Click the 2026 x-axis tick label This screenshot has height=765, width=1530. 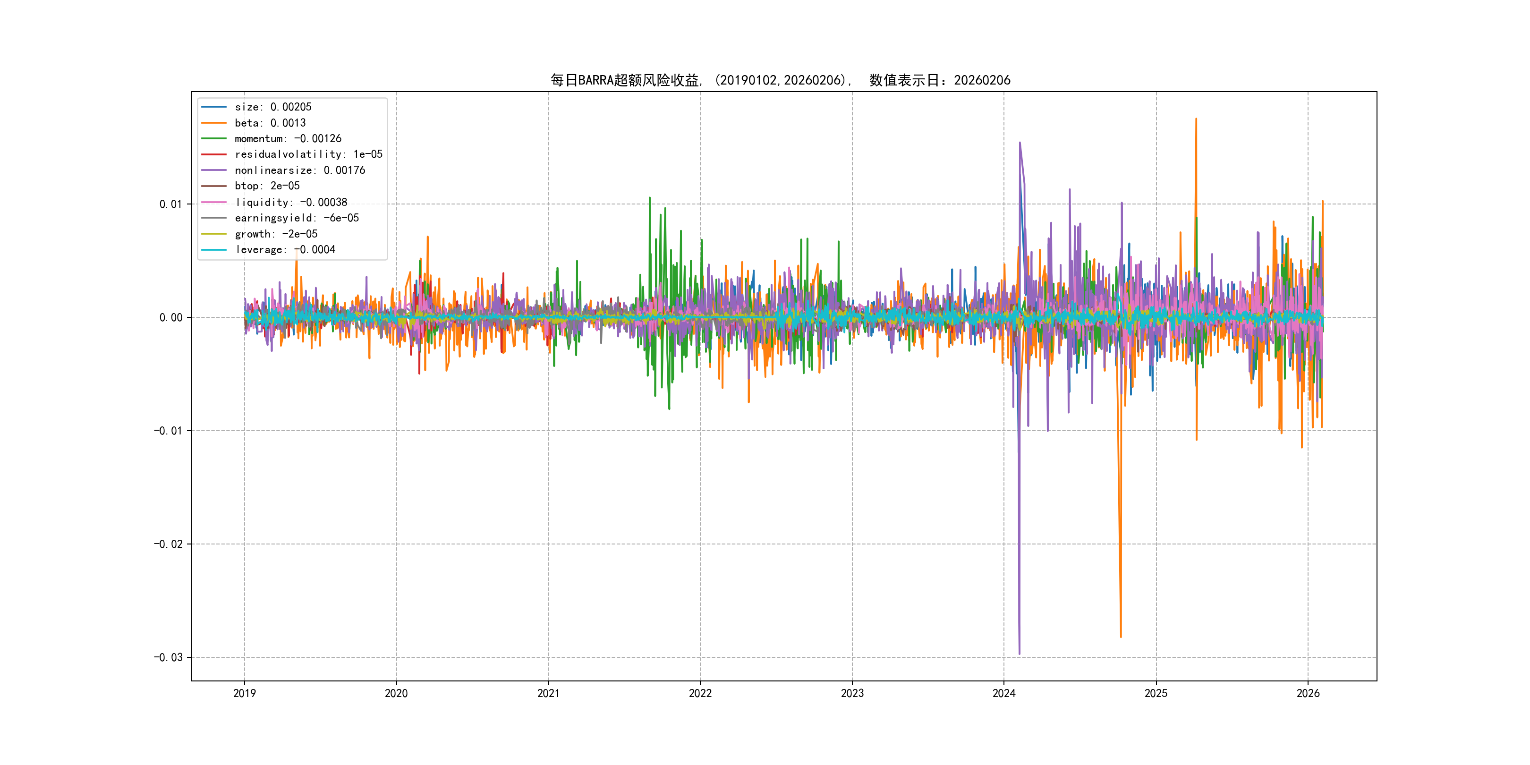(1308, 693)
